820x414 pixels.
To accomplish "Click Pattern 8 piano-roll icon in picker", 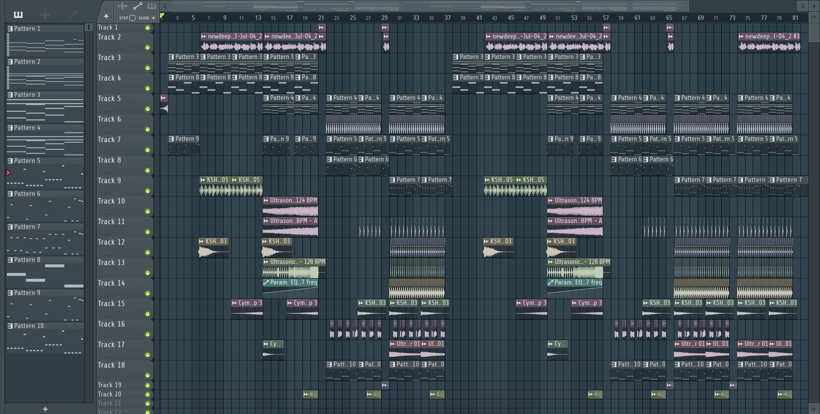I will click(10, 260).
